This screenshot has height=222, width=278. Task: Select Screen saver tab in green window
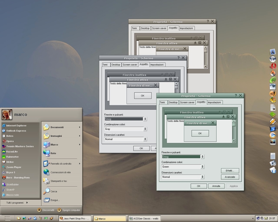(x=187, y=102)
